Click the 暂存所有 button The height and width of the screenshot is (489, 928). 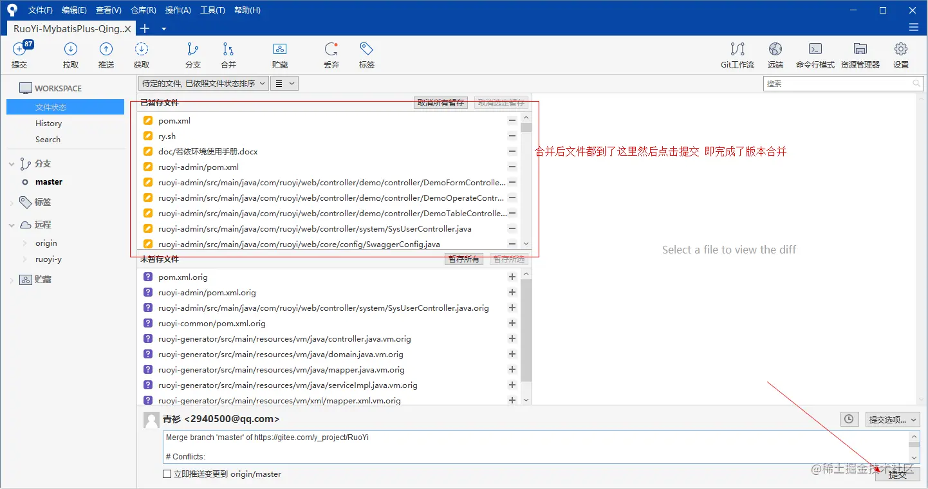(464, 259)
